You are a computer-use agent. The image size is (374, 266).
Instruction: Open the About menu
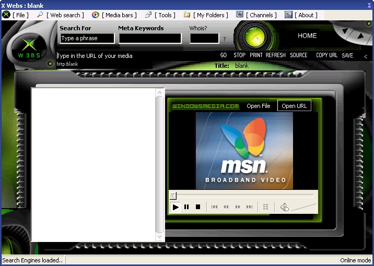click(306, 15)
